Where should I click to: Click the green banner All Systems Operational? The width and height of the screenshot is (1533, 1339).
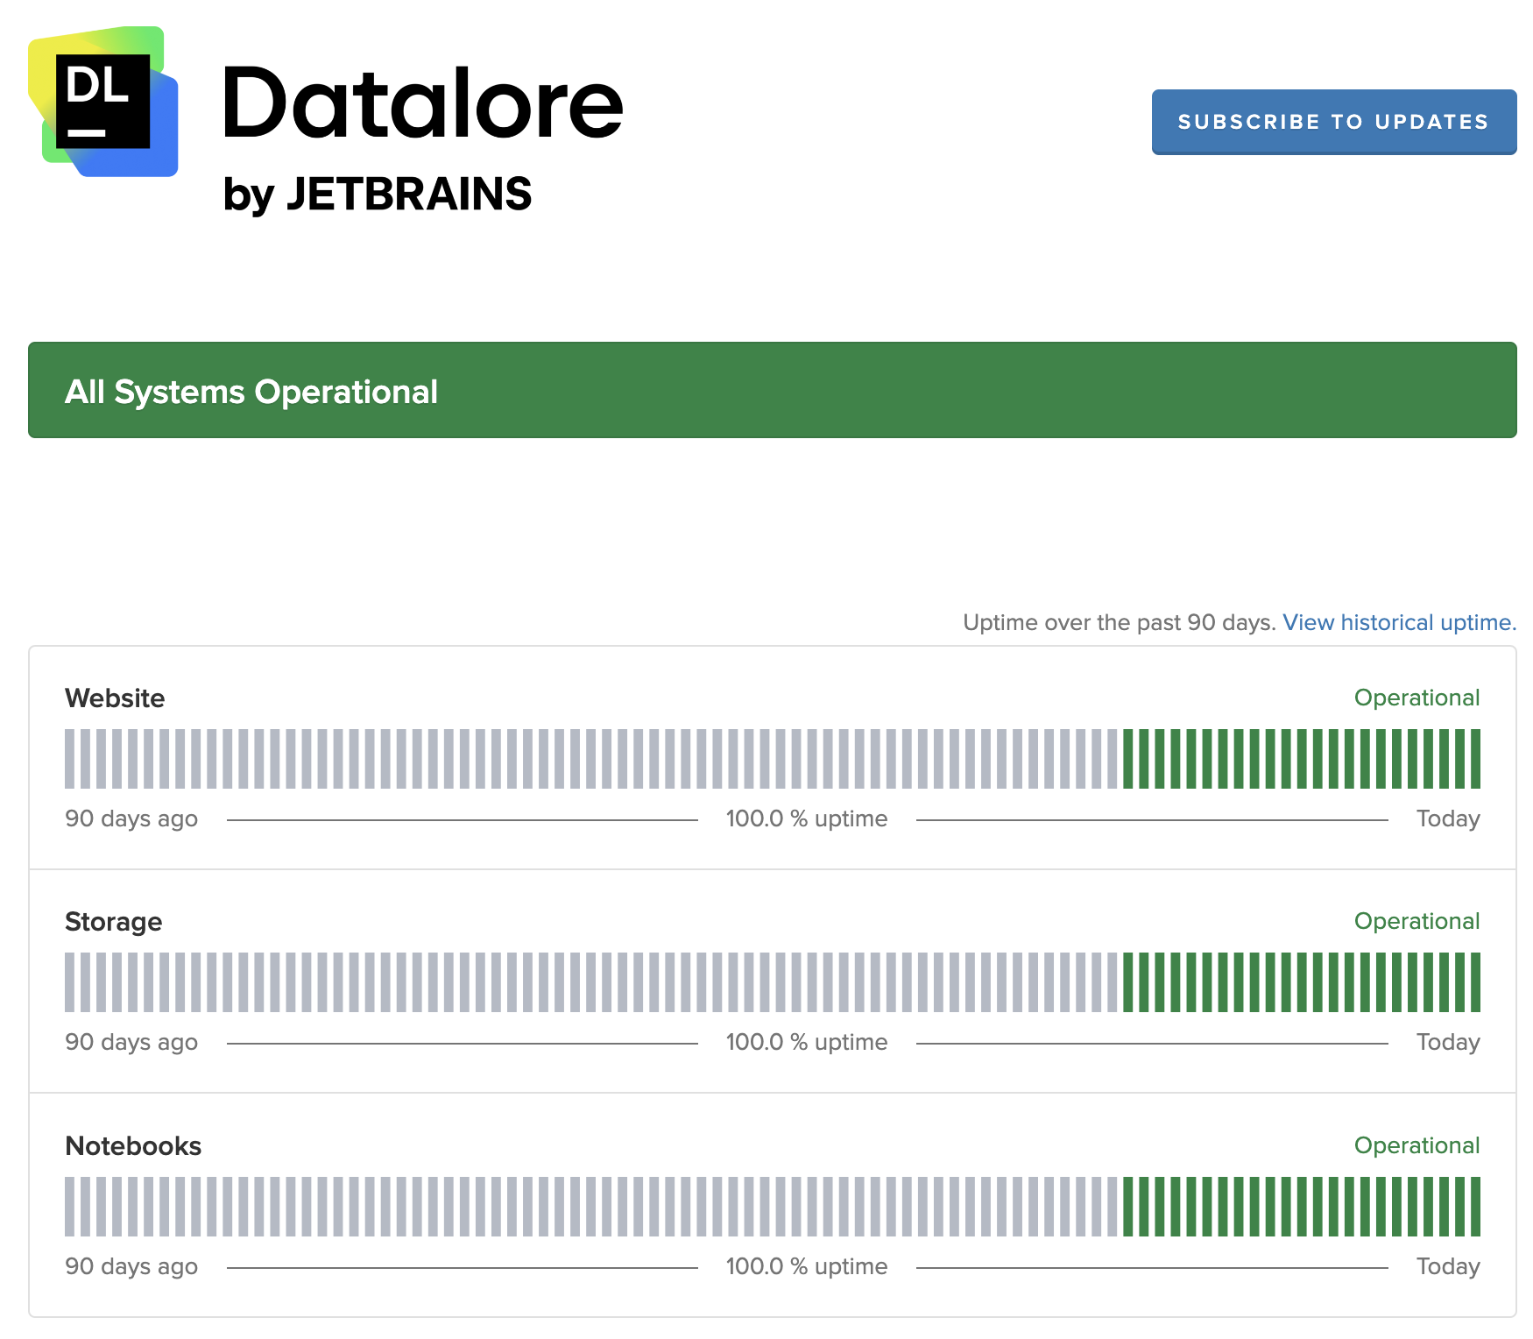(251, 391)
